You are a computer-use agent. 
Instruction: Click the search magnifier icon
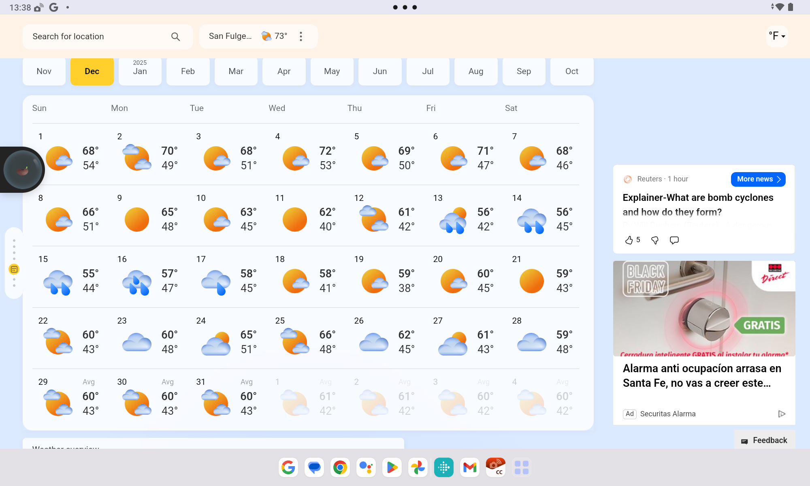(x=175, y=36)
